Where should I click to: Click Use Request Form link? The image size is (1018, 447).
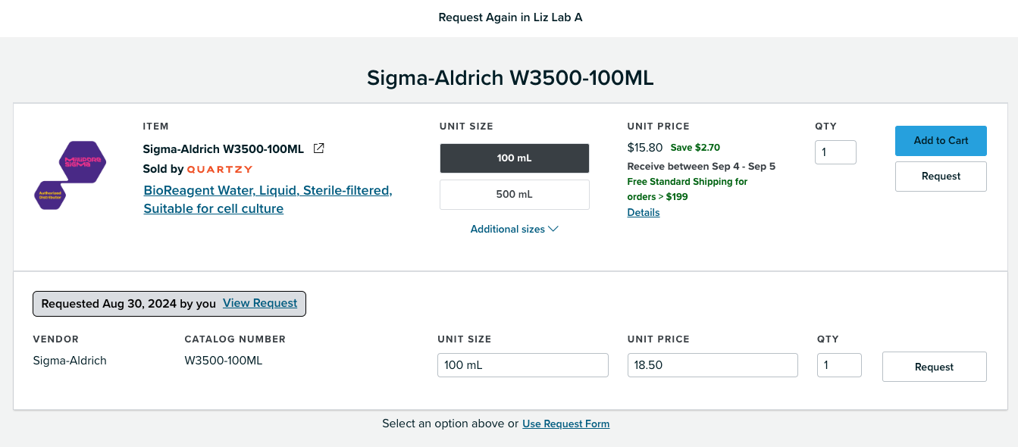coord(566,424)
